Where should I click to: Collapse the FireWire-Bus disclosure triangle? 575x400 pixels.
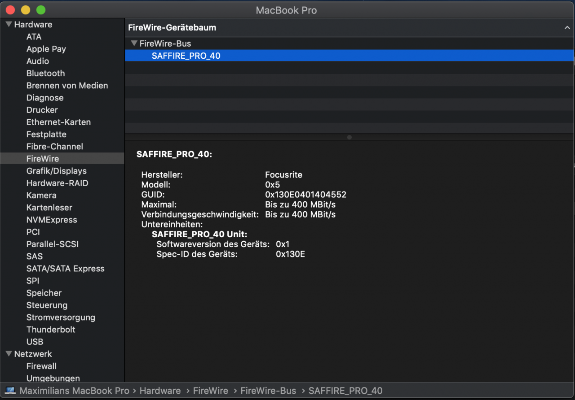pyautogui.click(x=134, y=43)
